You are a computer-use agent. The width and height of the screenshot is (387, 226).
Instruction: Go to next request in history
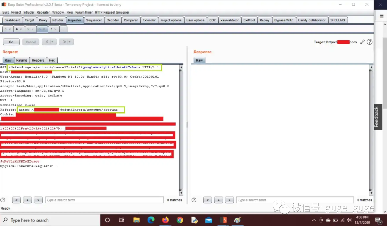click(x=64, y=42)
